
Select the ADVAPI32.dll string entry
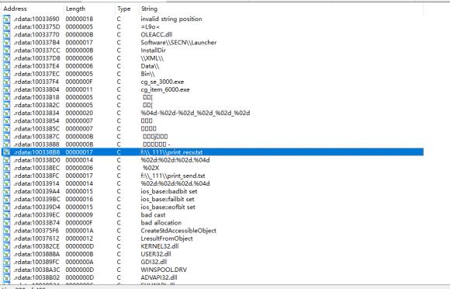click(159, 278)
